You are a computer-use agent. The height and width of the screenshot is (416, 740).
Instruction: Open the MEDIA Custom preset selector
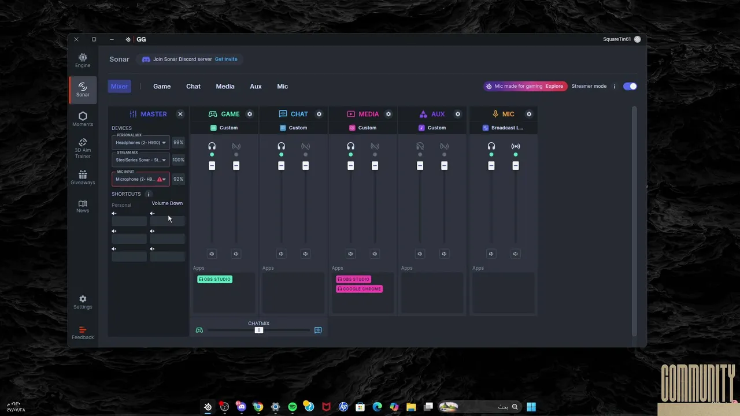[363, 128]
